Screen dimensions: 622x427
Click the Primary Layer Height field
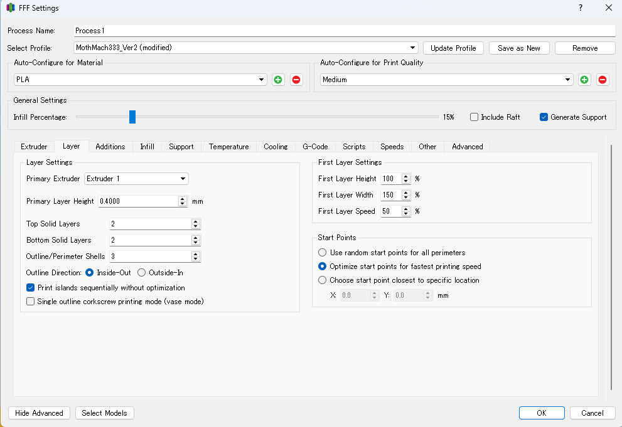click(138, 201)
